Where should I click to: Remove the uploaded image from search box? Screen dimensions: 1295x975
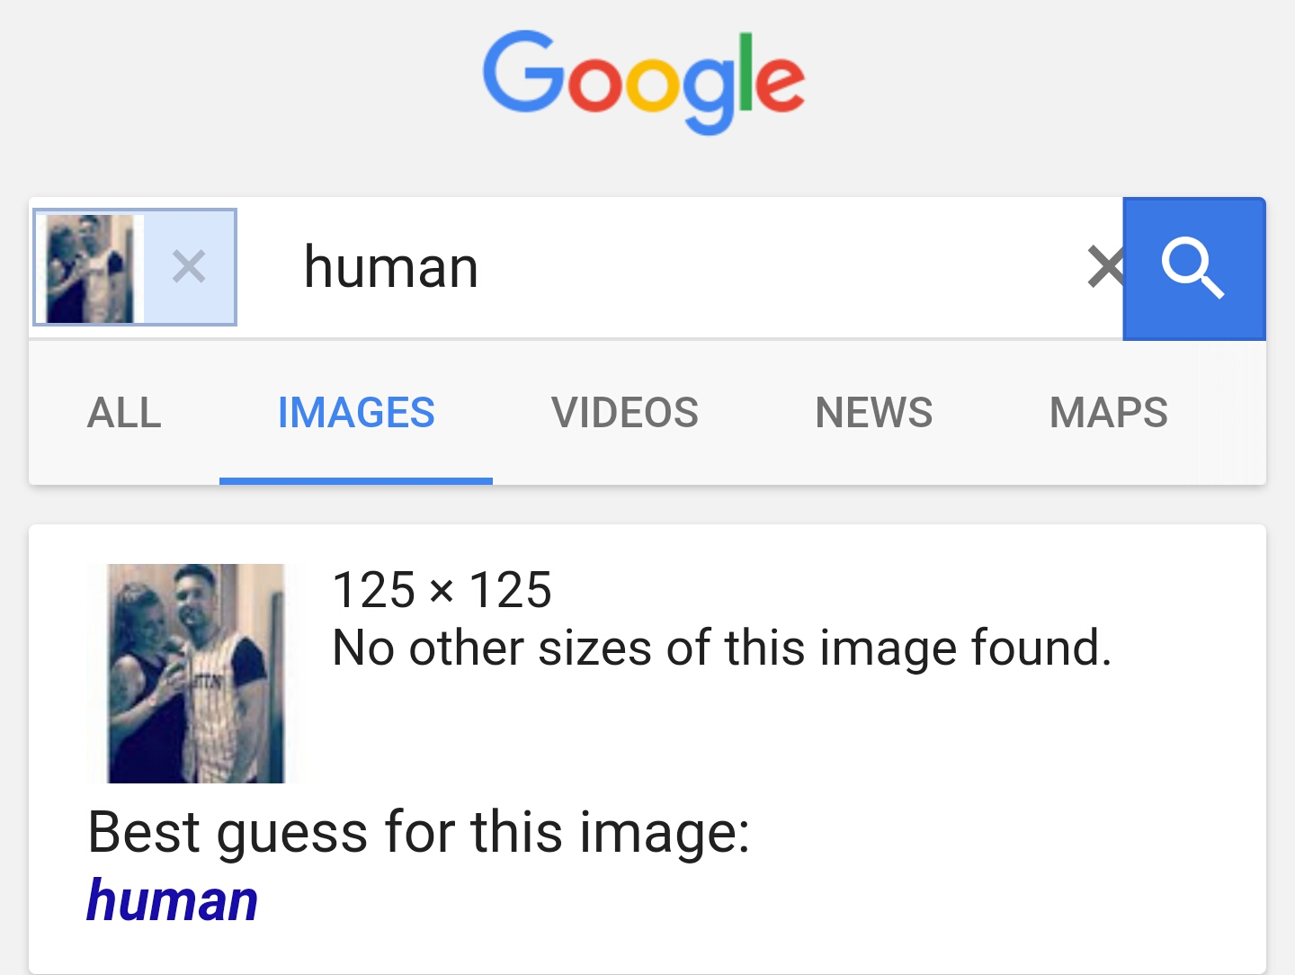pos(189,267)
